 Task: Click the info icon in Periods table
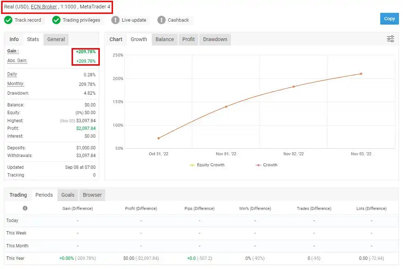(x=25, y=208)
